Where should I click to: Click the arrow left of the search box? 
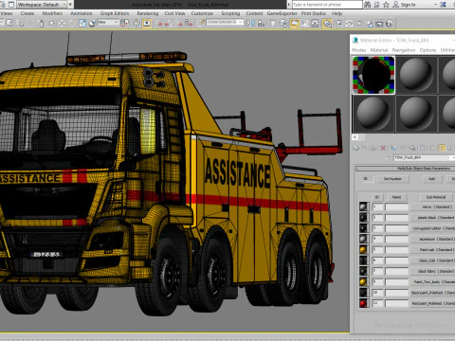click(x=289, y=5)
